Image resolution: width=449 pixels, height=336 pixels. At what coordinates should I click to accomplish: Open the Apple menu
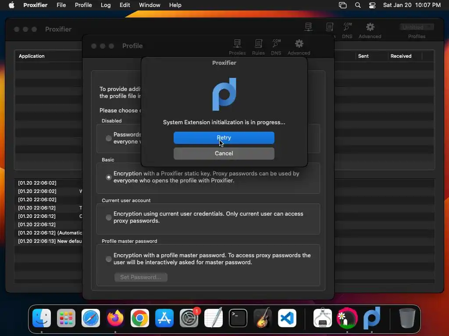[11, 5]
